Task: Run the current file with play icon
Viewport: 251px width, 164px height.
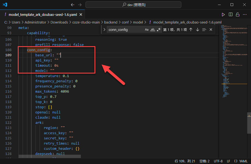Action: pos(223,14)
